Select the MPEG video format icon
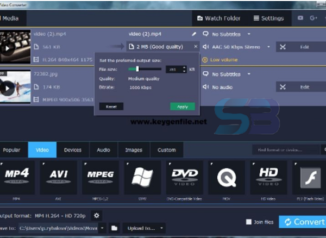 pos(101,178)
